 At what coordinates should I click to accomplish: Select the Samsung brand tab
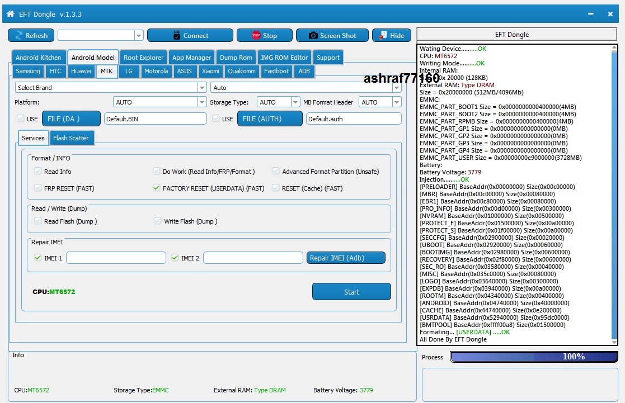pos(28,71)
